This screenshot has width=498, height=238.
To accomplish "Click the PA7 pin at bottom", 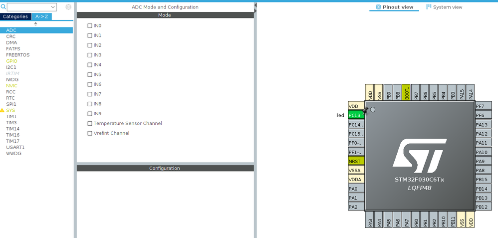I will [406, 219].
